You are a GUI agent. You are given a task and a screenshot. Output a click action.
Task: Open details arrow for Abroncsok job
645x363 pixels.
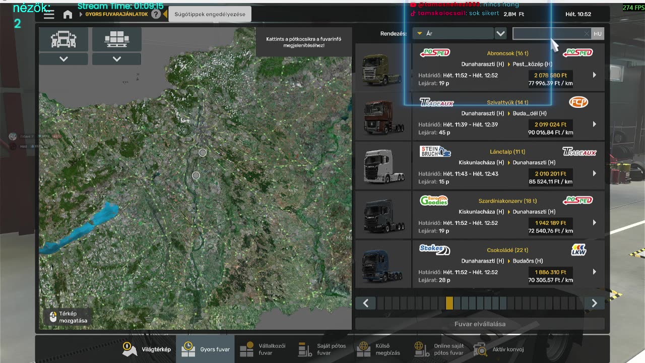click(595, 75)
